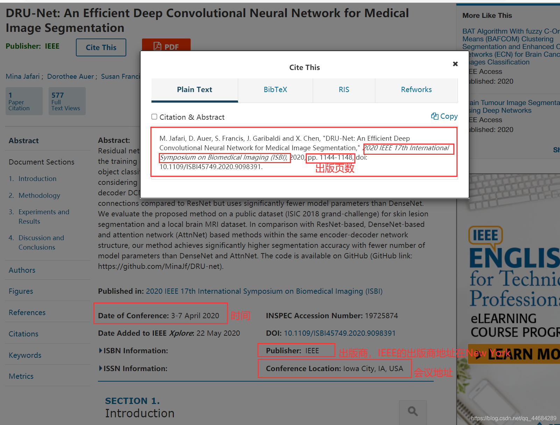Expand the ISBN Information section
560x425 pixels.
(x=134, y=350)
